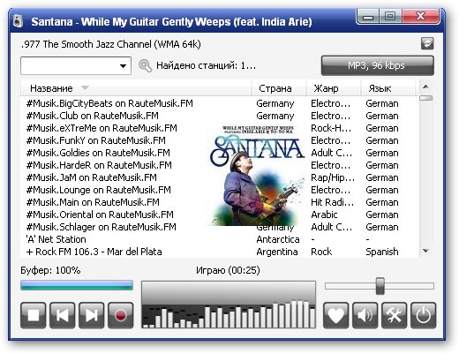This screenshot has height=354, width=459.
Task: Add station to favorites with heart icon
Action: click(336, 315)
